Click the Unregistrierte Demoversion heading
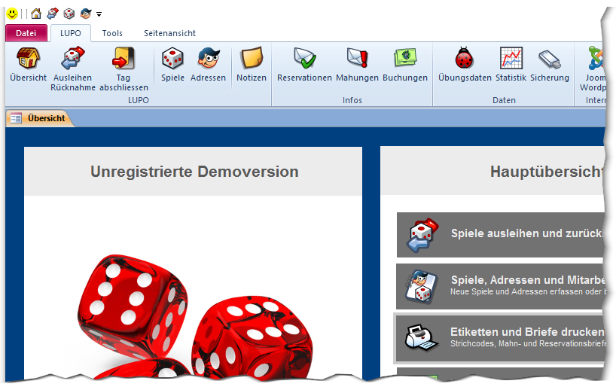This screenshot has height=390, width=616. tap(194, 172)
